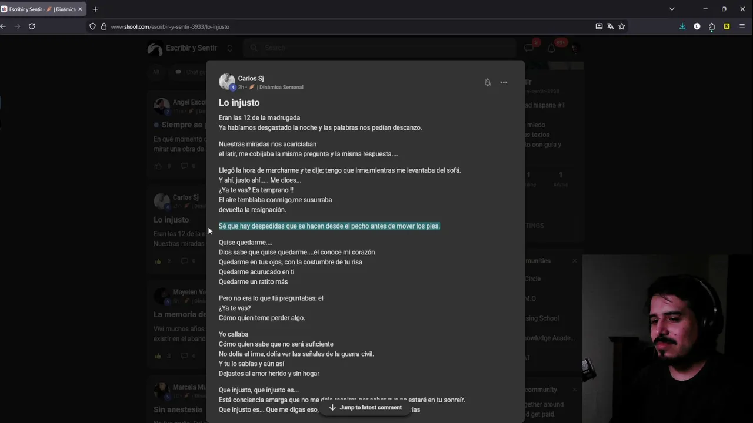Click the site security padlock icon
Screen dimensions: 753x423
[x=104, y=26]
